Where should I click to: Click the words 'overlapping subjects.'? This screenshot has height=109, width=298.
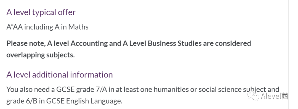41,55
